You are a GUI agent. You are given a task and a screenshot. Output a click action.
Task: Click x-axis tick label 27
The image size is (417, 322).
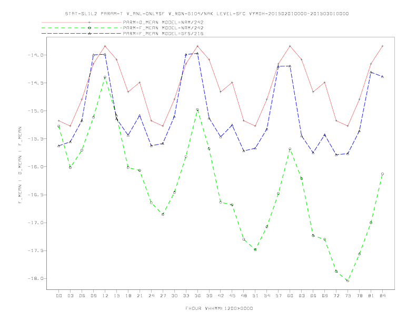pos(163,296)
